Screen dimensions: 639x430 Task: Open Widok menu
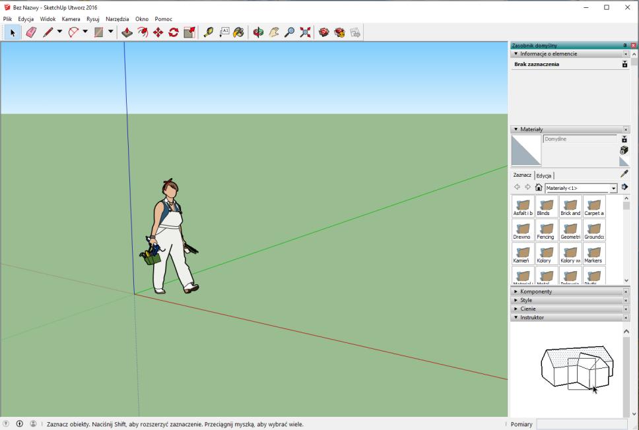(x=48, y=18)
